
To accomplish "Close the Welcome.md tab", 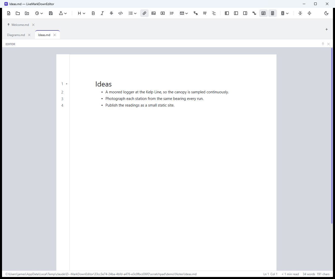I will coord(33,25).
